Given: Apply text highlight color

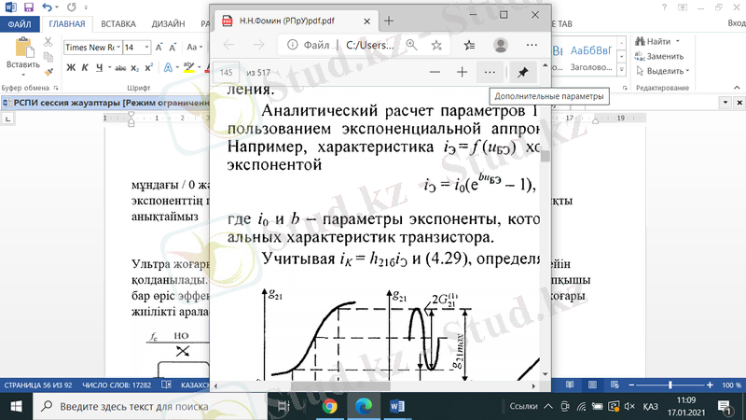Looking at the screenshot, I should (x=189, y=67).
